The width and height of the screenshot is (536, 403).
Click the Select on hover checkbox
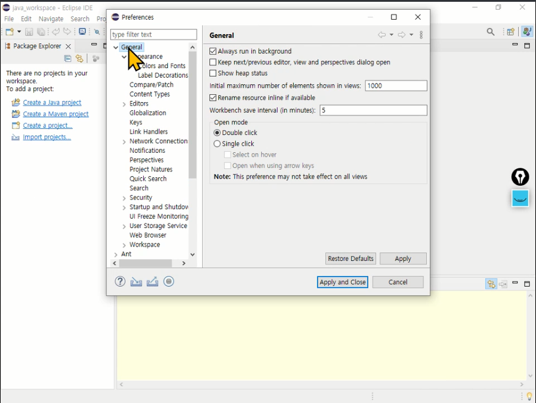[x=227, y=155]
